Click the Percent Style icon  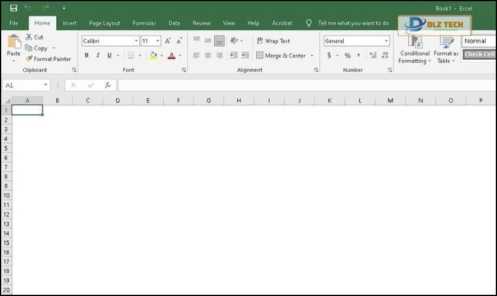coord(347,56)
